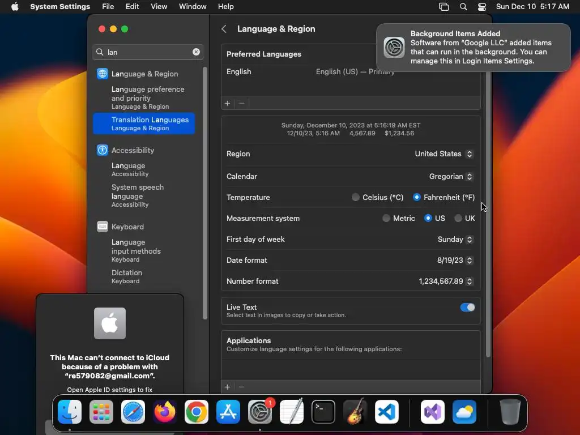Image resolution: width=580 pixels, height=435 pixels.
Task: Toggle the Live Text switch
Action: point(467,308)
